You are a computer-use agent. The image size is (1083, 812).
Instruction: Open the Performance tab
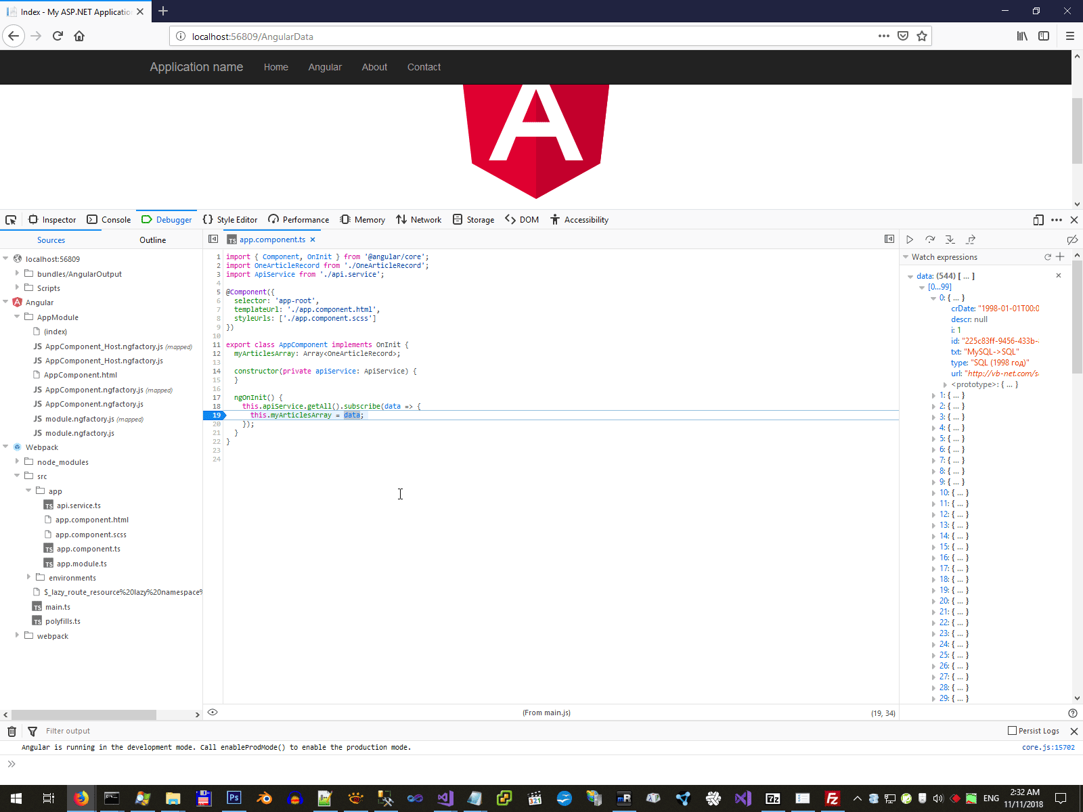click(299, 220)
